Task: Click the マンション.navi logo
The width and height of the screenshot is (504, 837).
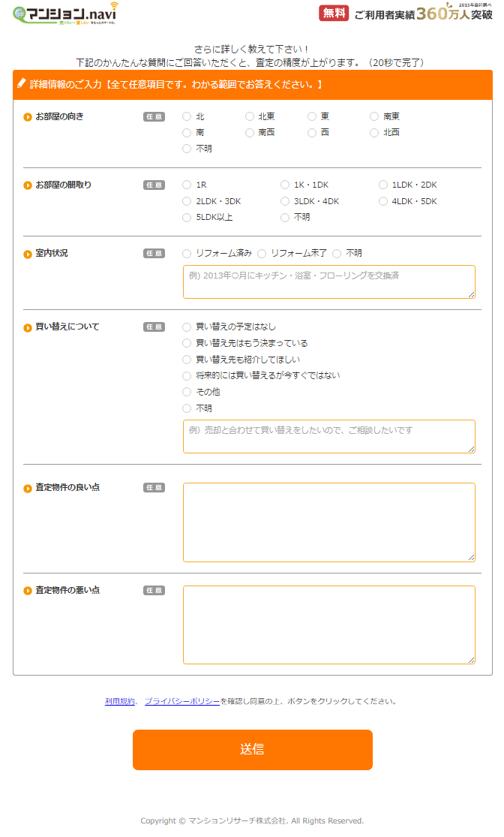Action: coord(65,14)
